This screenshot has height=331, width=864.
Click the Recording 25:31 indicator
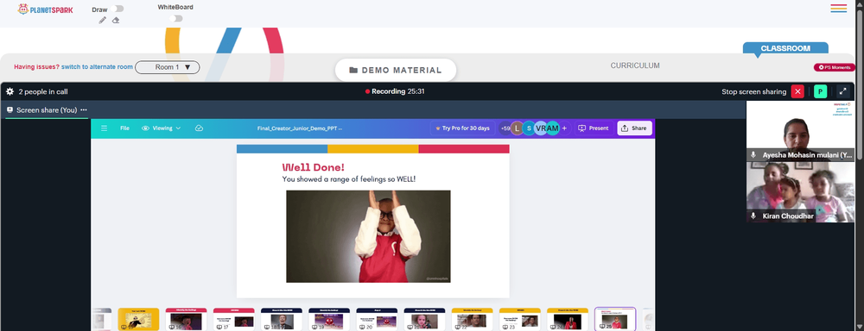[395, 91]
